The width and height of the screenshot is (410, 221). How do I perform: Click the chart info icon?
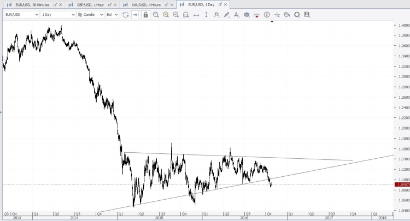point(267,15)
